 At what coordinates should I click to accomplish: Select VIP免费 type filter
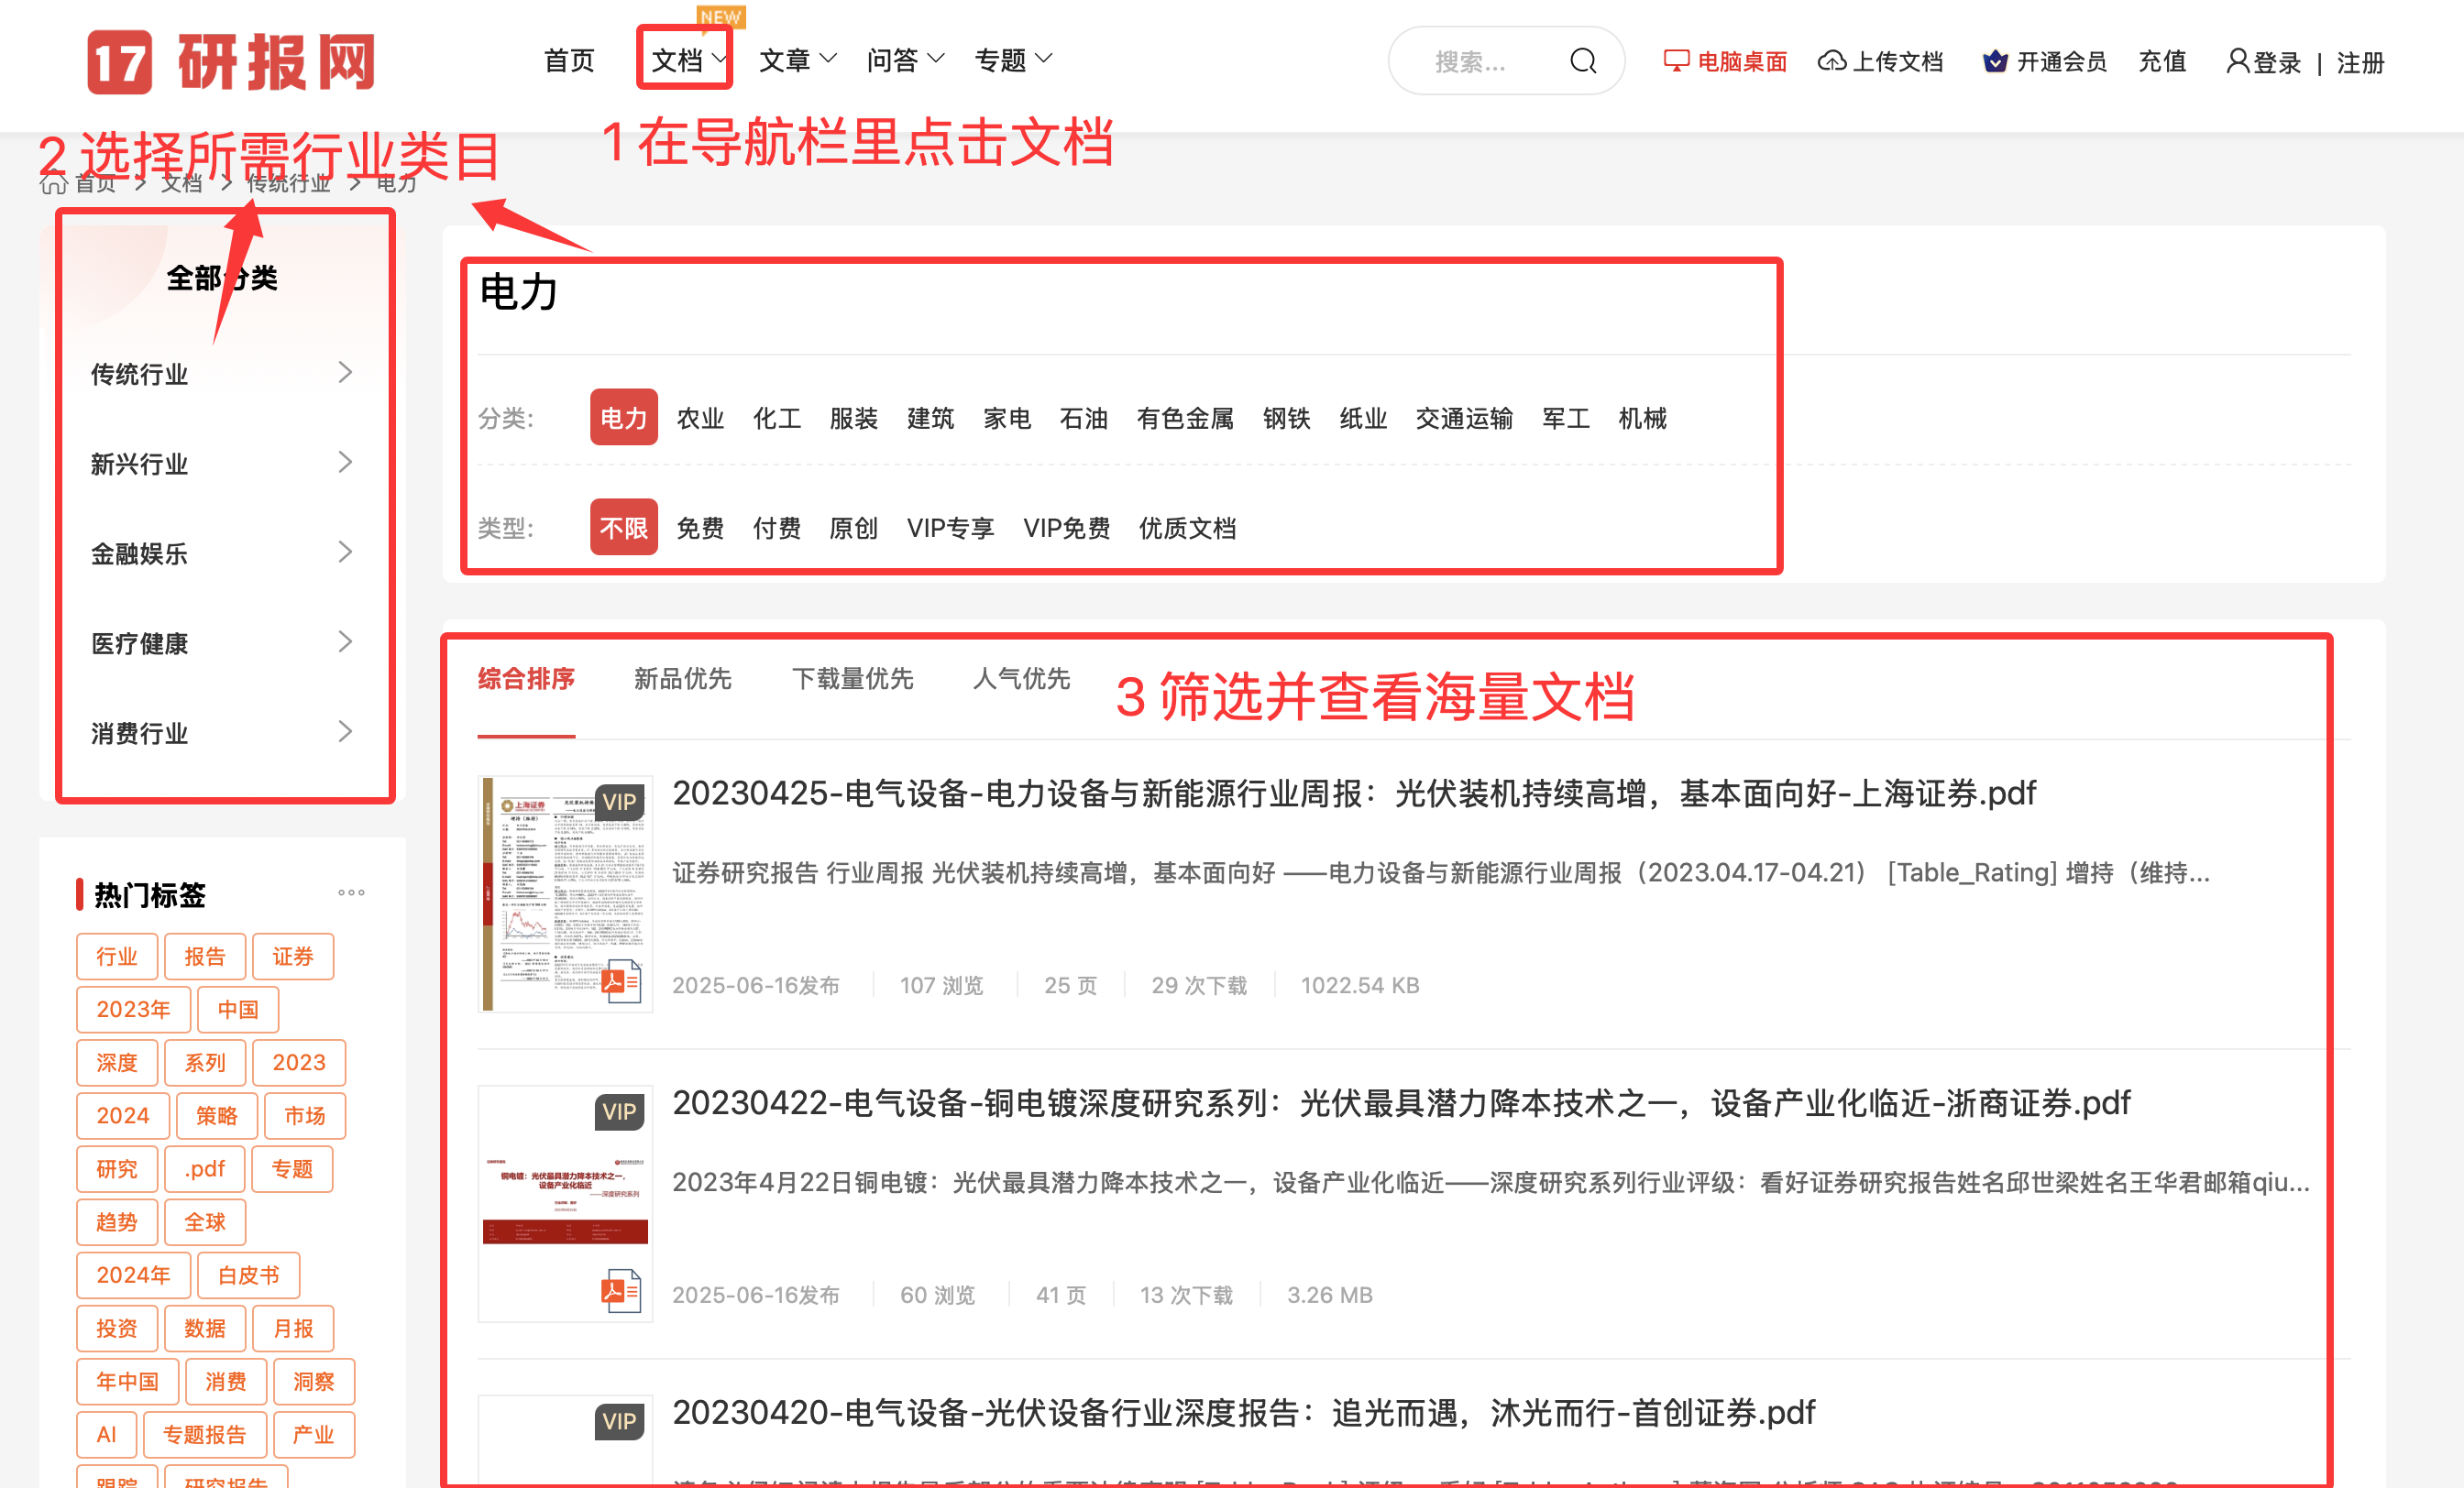[1066, 528]
